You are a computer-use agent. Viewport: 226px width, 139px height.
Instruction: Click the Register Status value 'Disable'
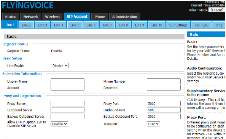56,51
